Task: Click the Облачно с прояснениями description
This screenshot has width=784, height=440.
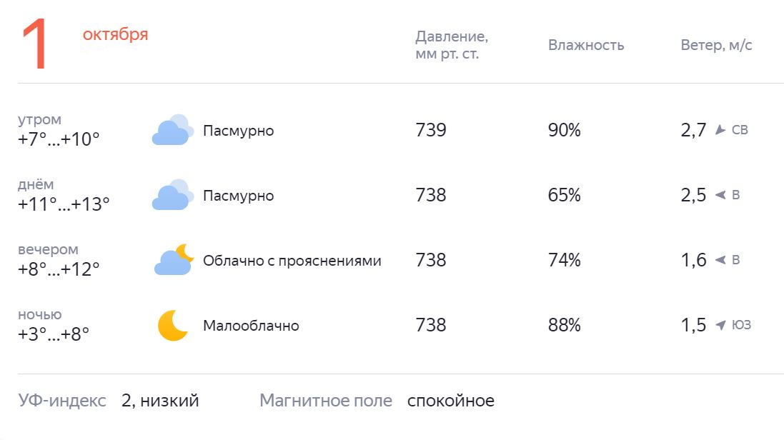Action: click(x=292, y=261)
